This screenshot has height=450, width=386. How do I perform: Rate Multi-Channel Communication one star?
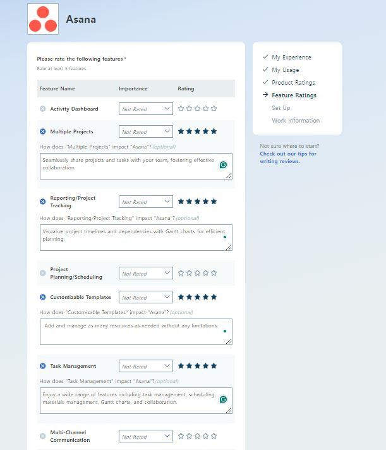pyautogui.click(x=181, y=435)
